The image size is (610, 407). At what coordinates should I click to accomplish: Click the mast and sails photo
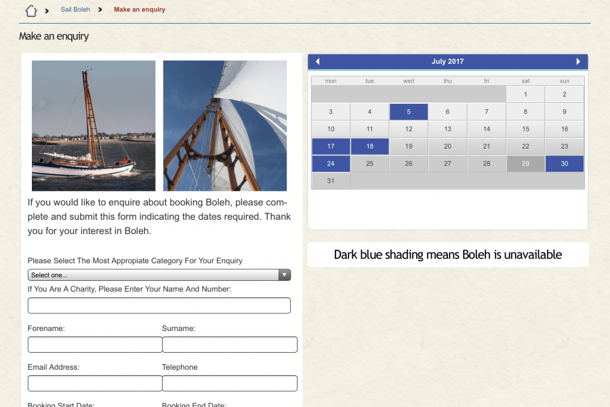click(225, 125)
